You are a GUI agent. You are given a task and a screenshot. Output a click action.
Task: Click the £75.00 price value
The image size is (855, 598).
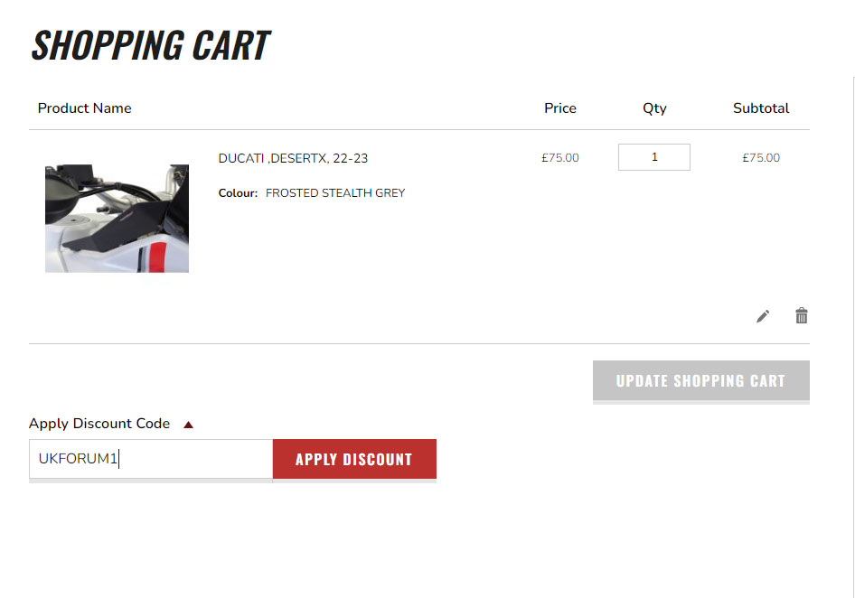click(x=559, y=157)
